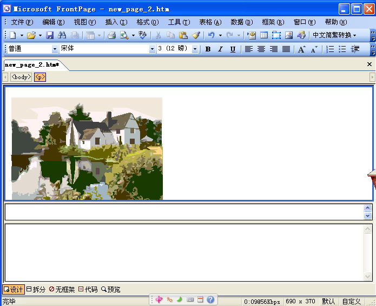Select the new_page_2.htm tab
The width and height of the screenshot is (376, 306).
tap(32, 65)
